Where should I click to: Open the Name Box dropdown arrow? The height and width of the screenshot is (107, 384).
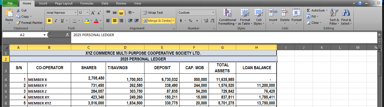click(x=44, y=35)
